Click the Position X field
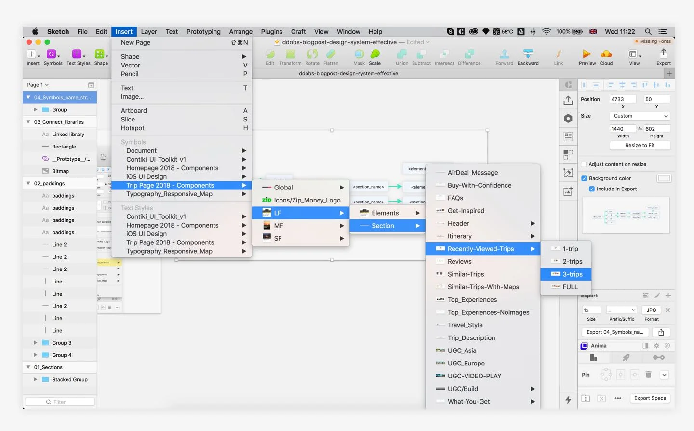This screenshot has height=431, width=694. (623, 99)
